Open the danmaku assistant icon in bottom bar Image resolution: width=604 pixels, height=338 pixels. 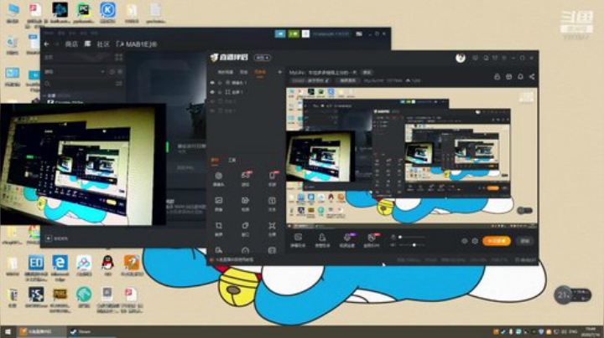point(298,240)
